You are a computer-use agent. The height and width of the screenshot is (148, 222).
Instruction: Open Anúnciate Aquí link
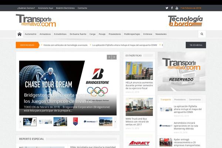(x=46, y=8)
